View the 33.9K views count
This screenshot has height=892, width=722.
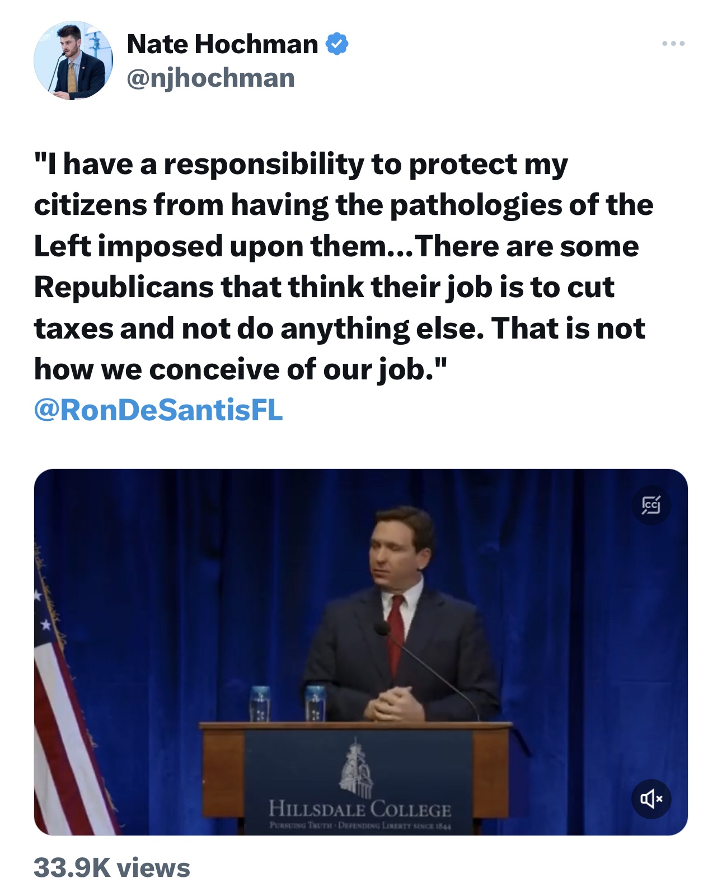[x=112, y=867]
